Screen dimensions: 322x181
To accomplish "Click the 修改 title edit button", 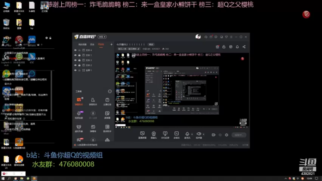I will point(151,45).
